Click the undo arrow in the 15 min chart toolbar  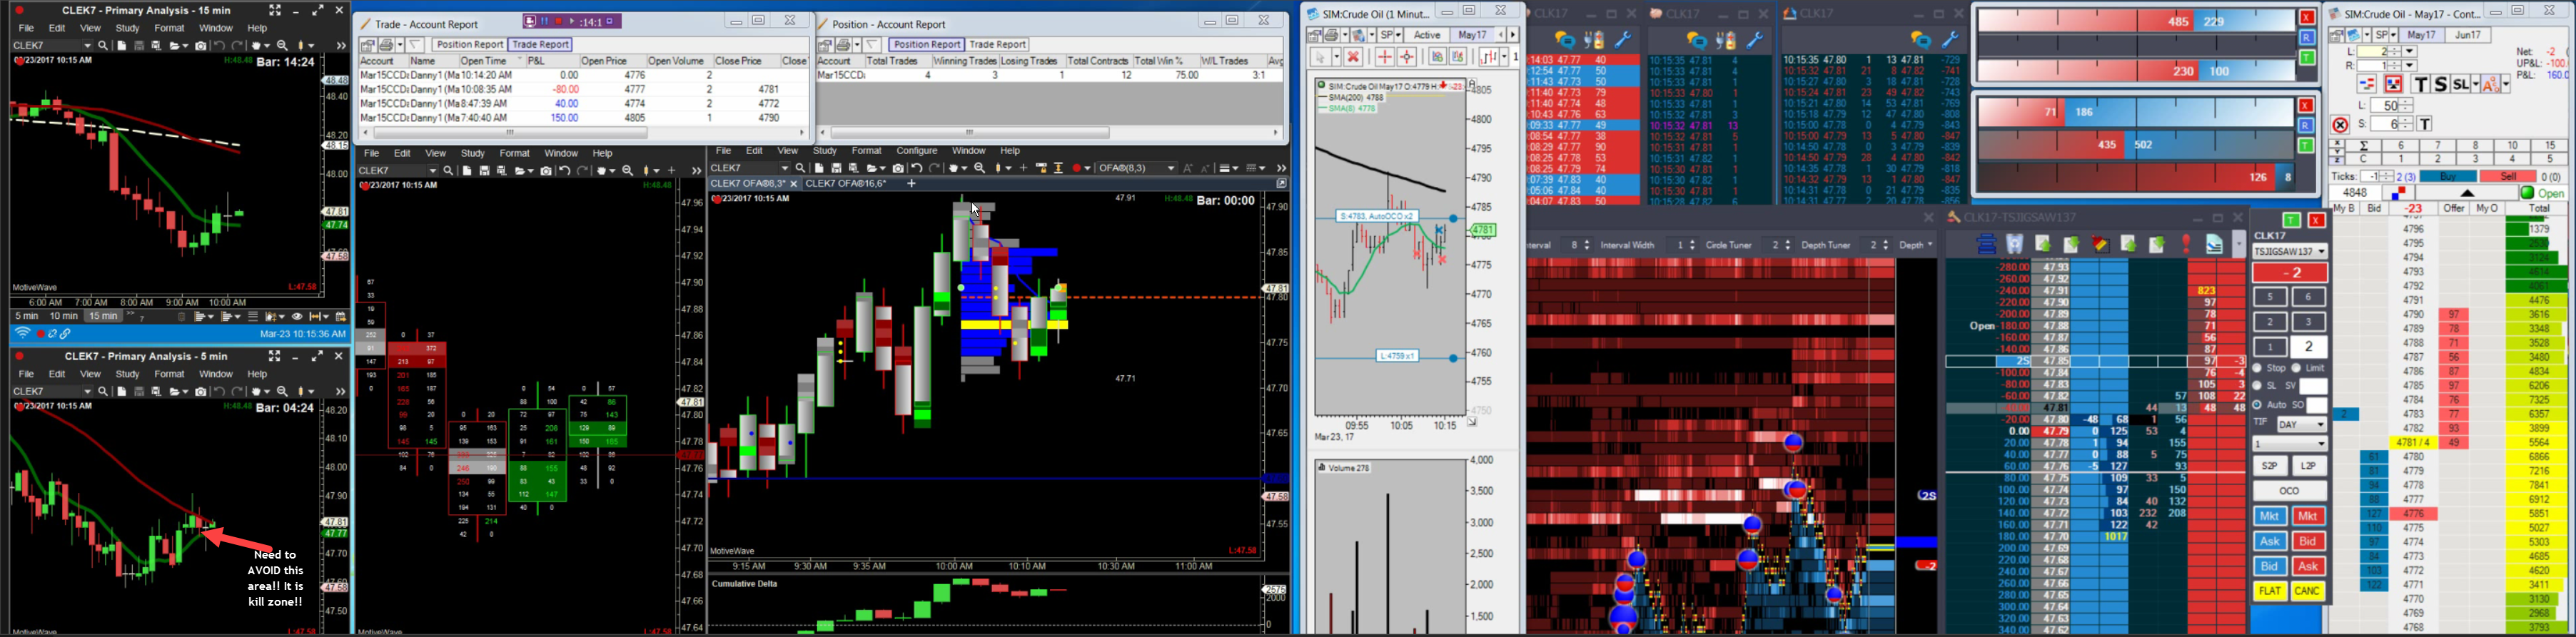tap(219, 46)
